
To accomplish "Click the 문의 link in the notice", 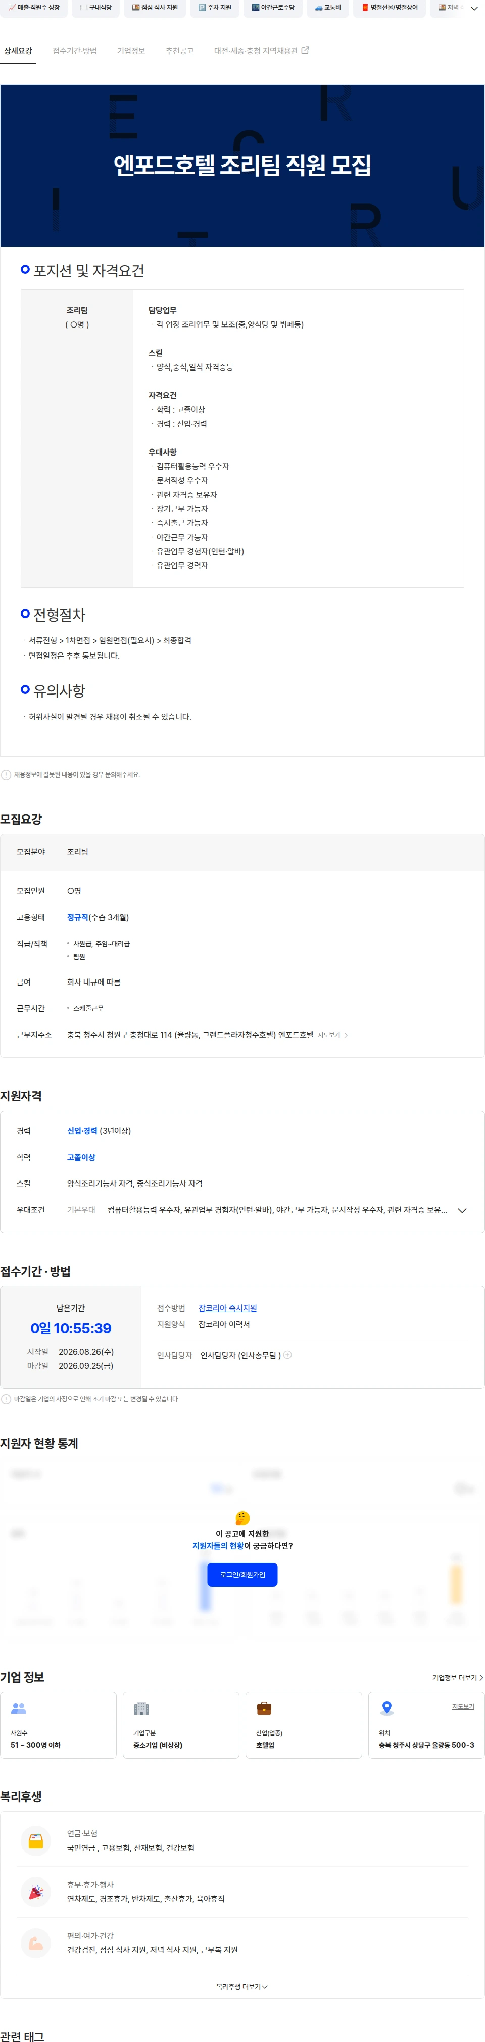I will (111, 774).
